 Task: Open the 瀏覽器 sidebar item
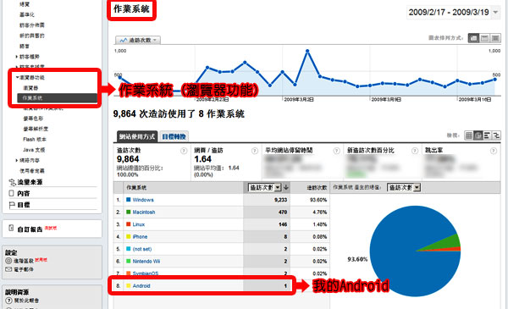30,88
